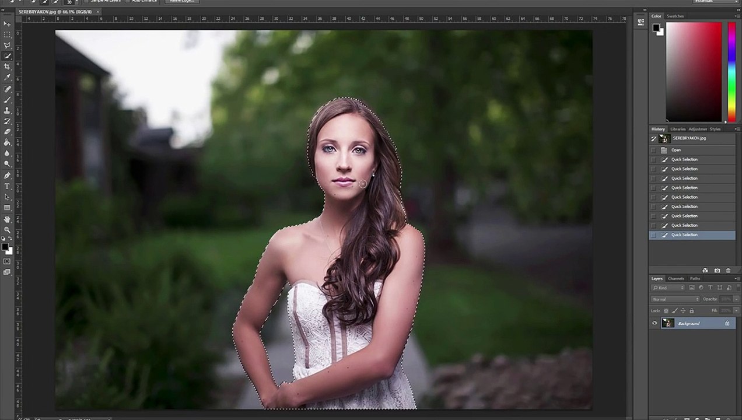
Task: Click the foreground color swatch in Color panel
Action: pyautogui.click(x=656, y=27)
